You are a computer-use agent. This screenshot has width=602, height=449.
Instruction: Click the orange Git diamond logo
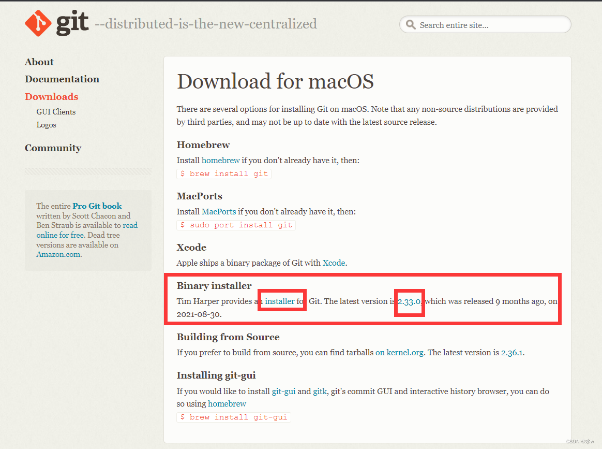coord(38,23)
